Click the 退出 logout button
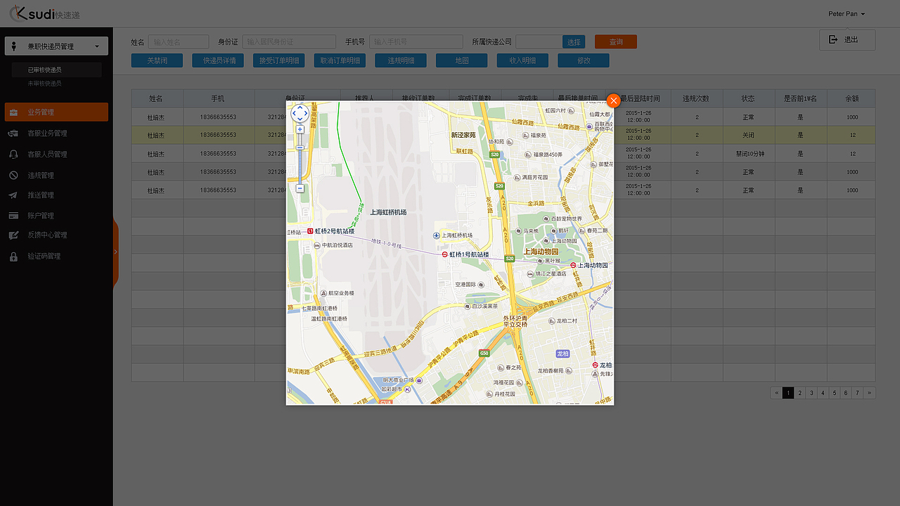This screenshot has height=506, width=900. (x=847, y=40)
